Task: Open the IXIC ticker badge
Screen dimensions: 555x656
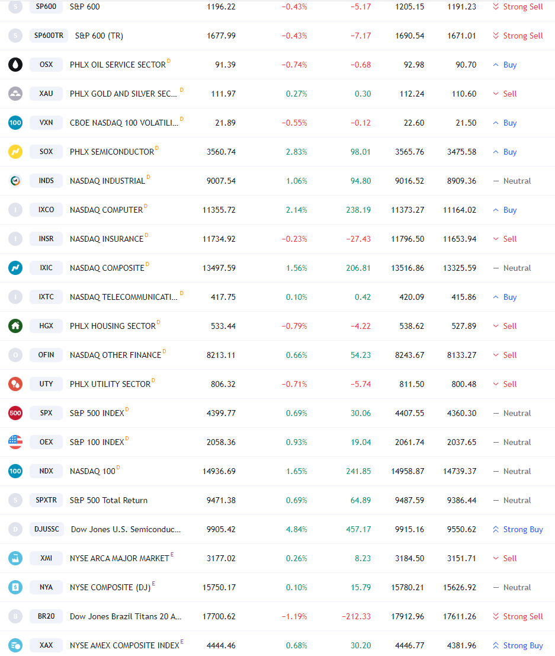Action: pos(46,268)
